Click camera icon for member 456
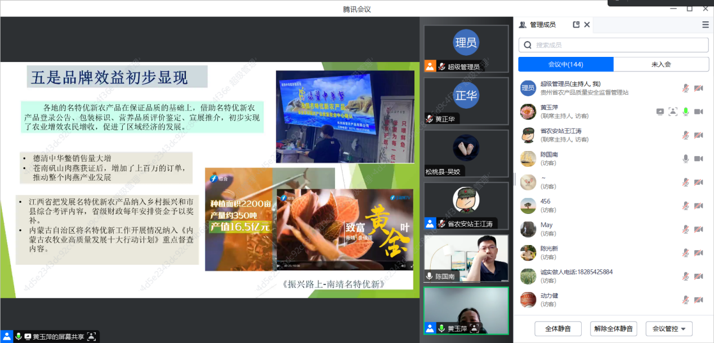This screenshot has height=343, width=714. (x=698, y=206)
